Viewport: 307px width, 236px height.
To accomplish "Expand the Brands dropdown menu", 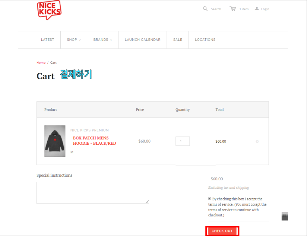I will pos(103,40).
